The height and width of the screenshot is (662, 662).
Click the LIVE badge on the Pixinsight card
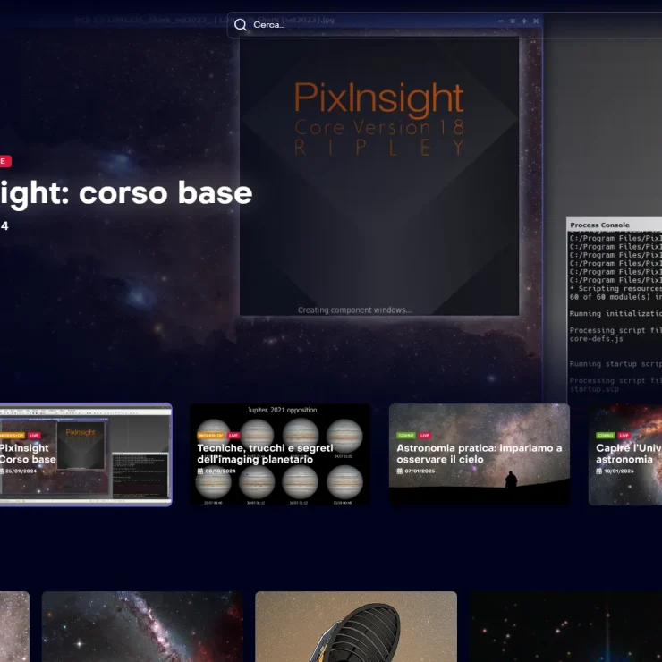coord(34,436)
